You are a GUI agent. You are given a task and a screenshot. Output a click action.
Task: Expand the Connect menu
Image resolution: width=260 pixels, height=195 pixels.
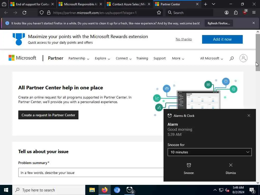point(124,58)
